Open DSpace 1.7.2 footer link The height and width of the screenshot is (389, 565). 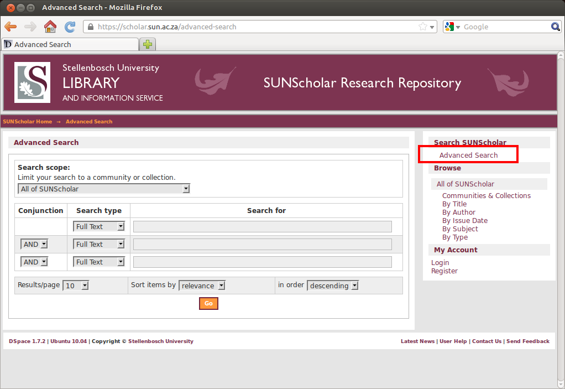tap(27, 341)
